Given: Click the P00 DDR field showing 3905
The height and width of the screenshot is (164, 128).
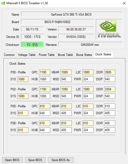Looking at the screenshot, I should (x=110, y=72).
